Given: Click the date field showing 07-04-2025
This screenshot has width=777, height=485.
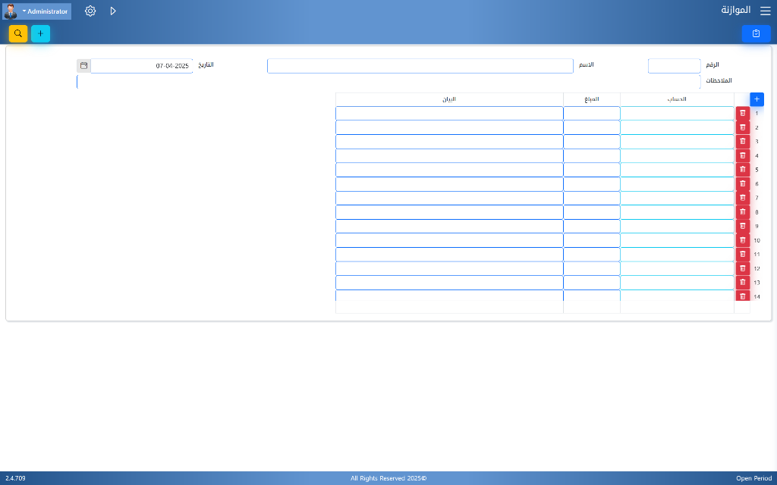Looking at the screenshot, I should (141, 66).
